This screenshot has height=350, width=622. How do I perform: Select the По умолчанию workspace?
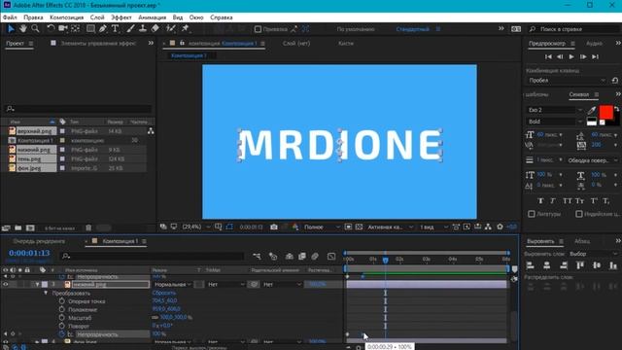click(x=356, y=29)
